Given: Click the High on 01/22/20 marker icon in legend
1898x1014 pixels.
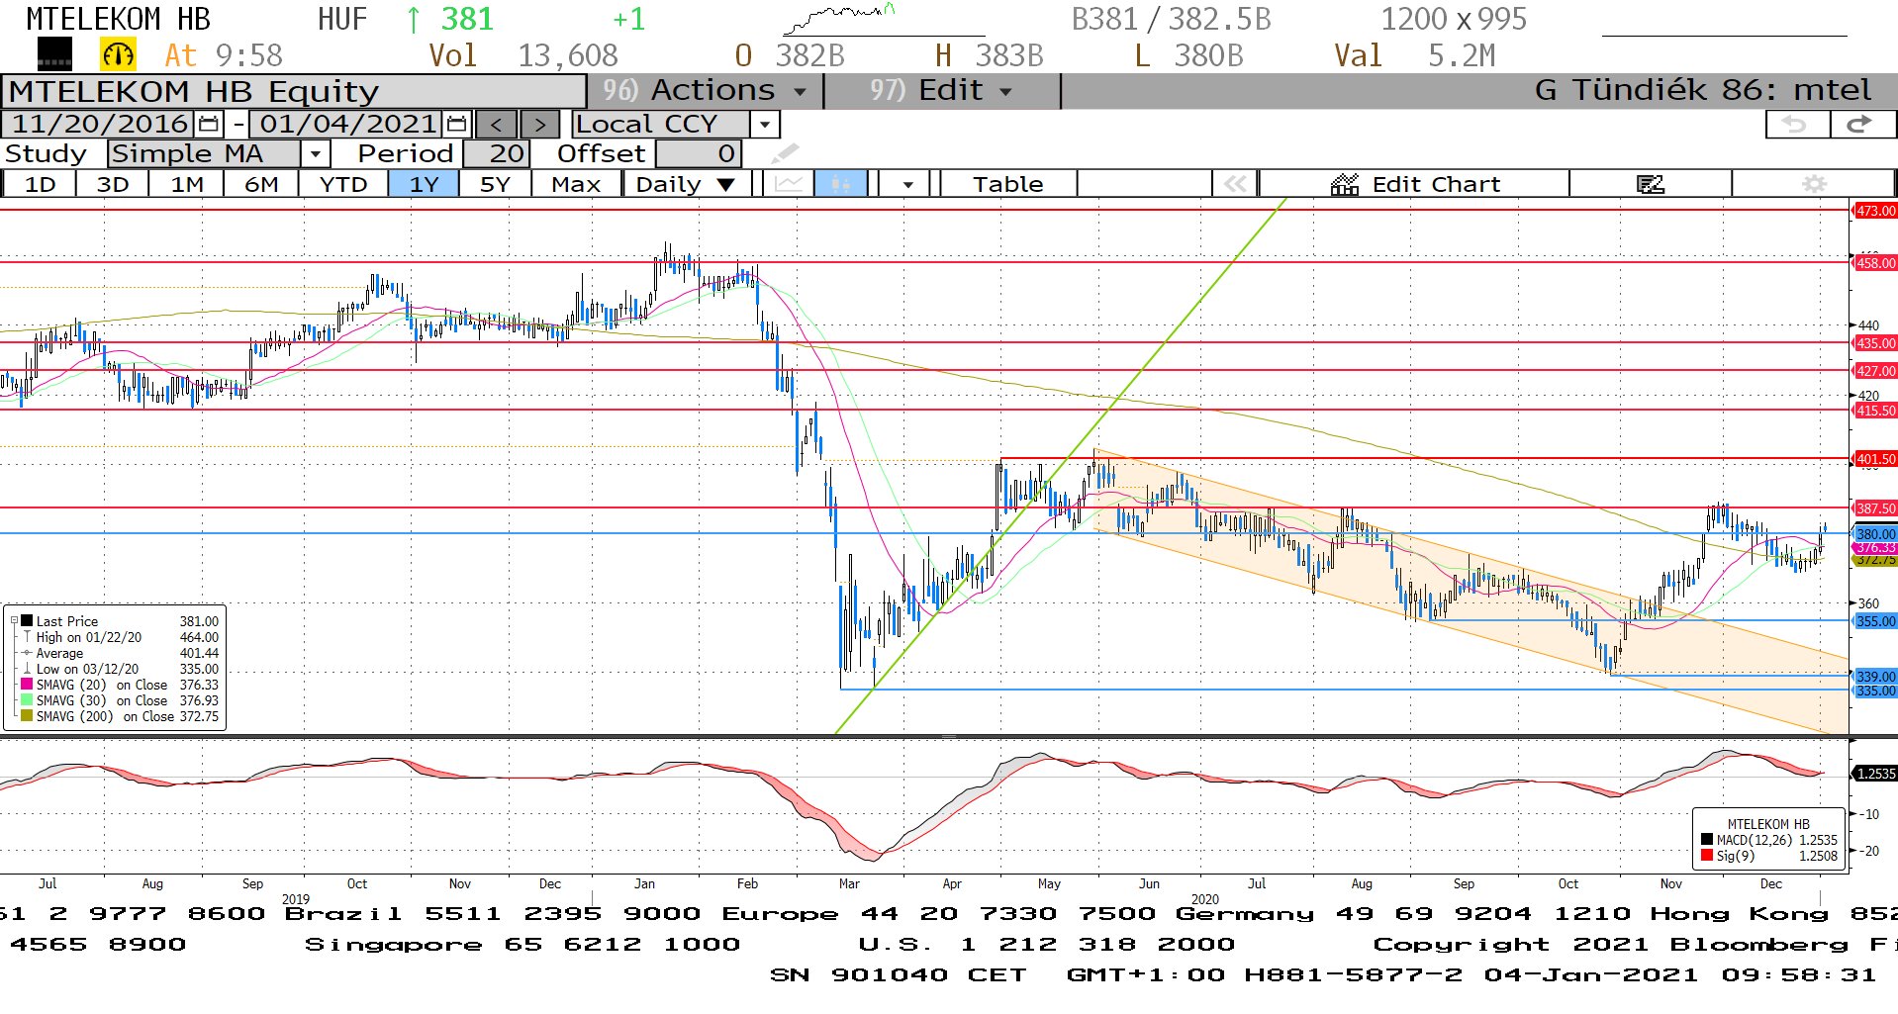Looking at the screenshot, I should (x=27, y=637).
